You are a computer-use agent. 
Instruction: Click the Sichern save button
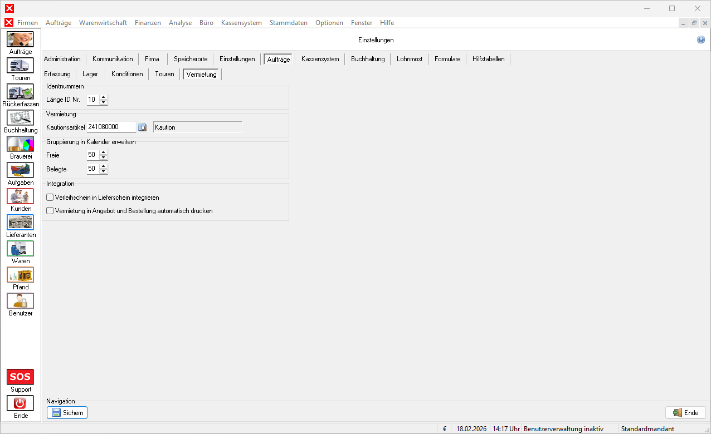tap(67, 413)
